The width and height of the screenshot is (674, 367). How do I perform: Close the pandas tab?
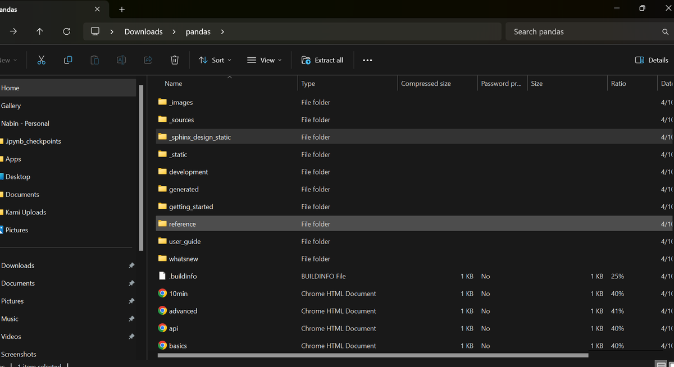(x=97, y=9)
